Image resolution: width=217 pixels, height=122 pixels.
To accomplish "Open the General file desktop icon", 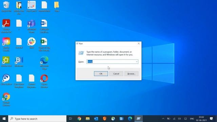I will (x=19, y=43).
